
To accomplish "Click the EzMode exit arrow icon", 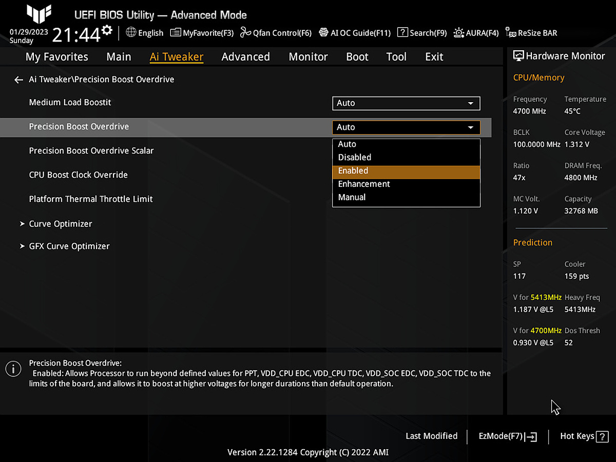I will click(x=532, y=437).
